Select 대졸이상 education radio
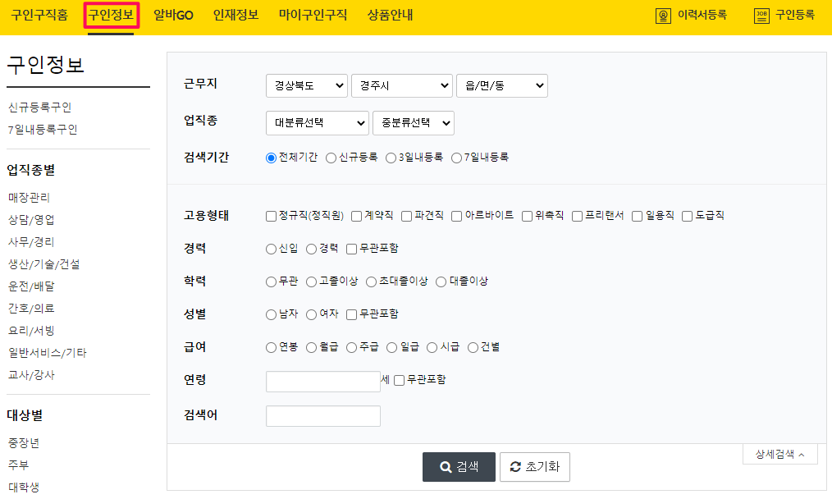The width and height of the screenshot is (832, 499). click(441, 282)
